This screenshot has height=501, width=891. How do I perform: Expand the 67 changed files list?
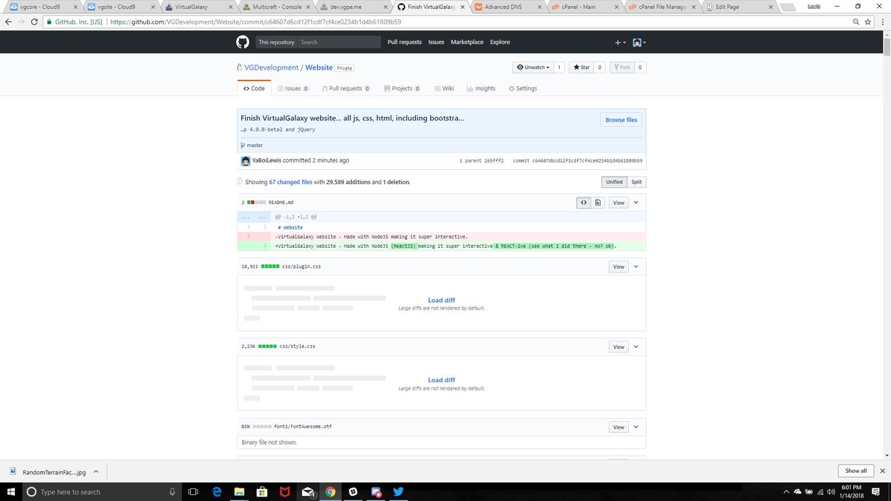pos(290,182)
